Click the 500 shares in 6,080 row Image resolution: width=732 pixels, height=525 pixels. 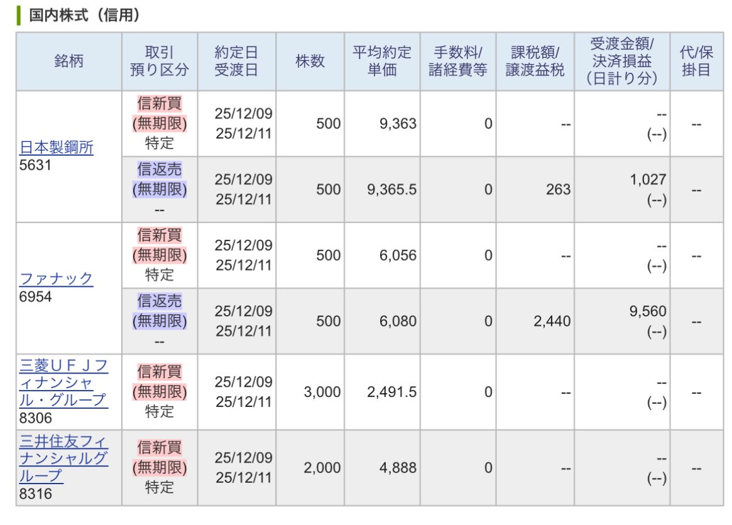[328, 321]
